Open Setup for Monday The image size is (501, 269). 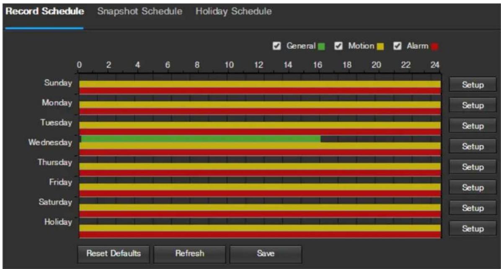473,105
